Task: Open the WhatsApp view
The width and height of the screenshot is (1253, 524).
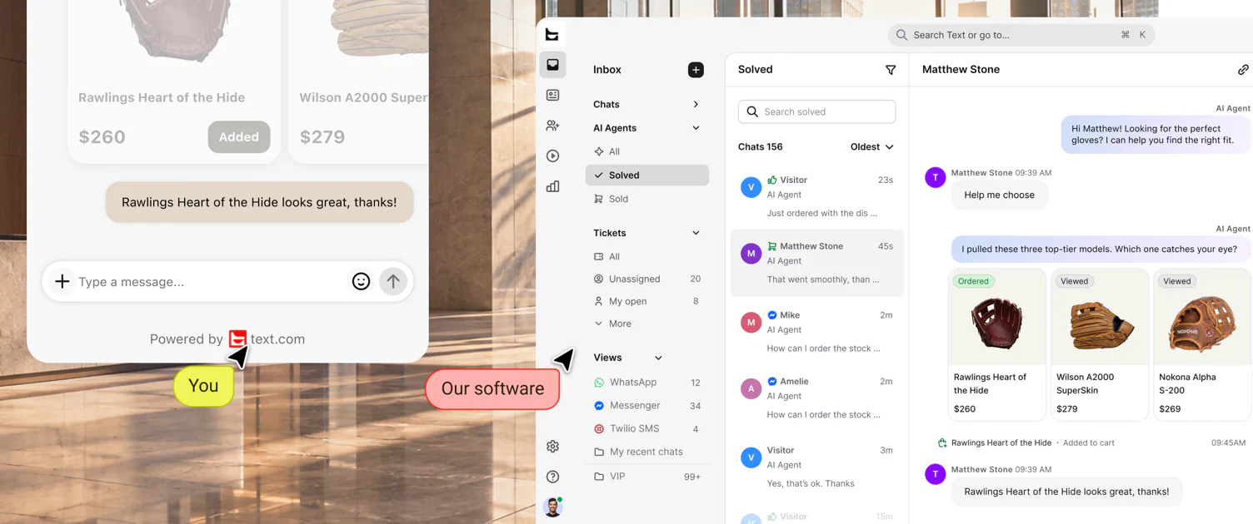Action: pos(647,383)
